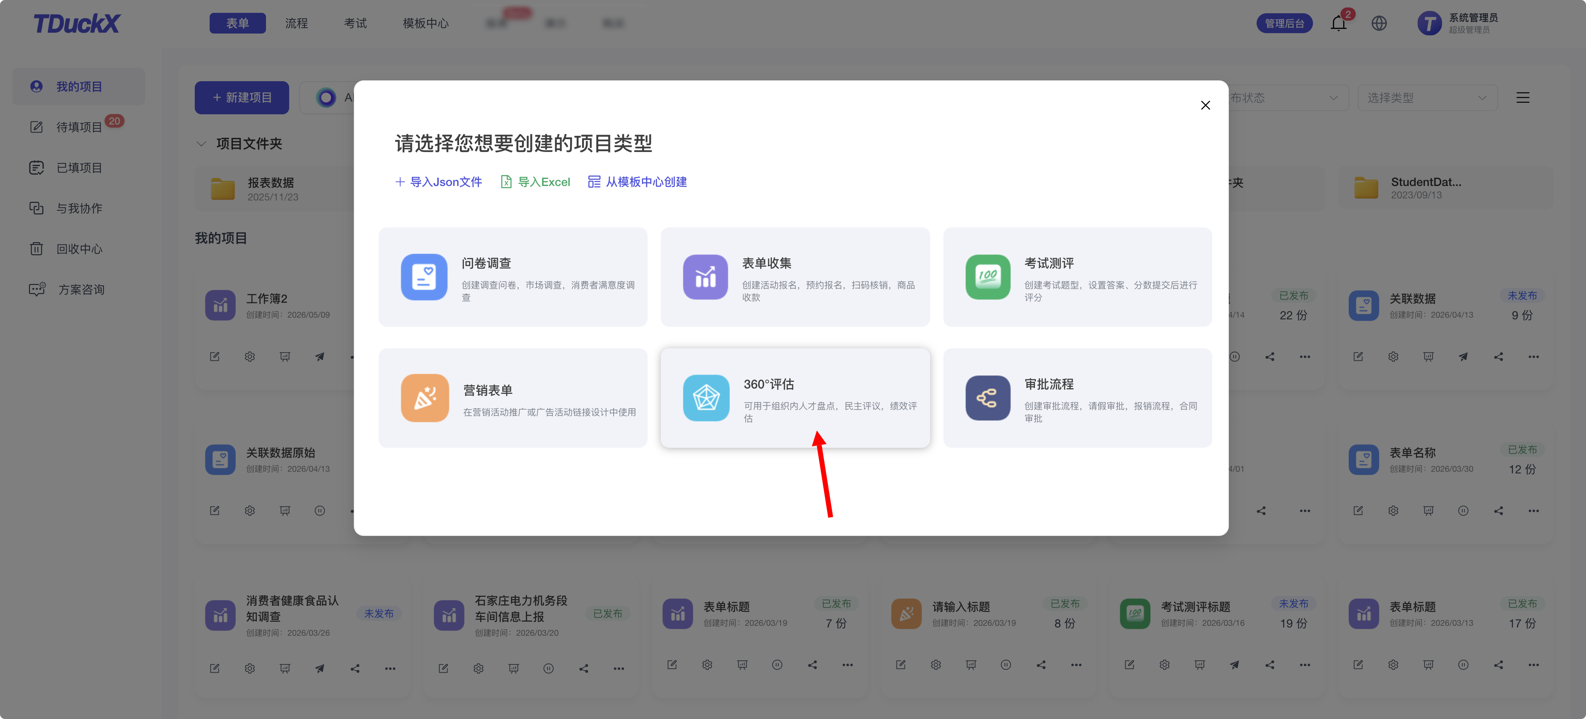View data of 表单名称 project
Viewport: 1586px width, 719px height.
tap(1428, 511)
